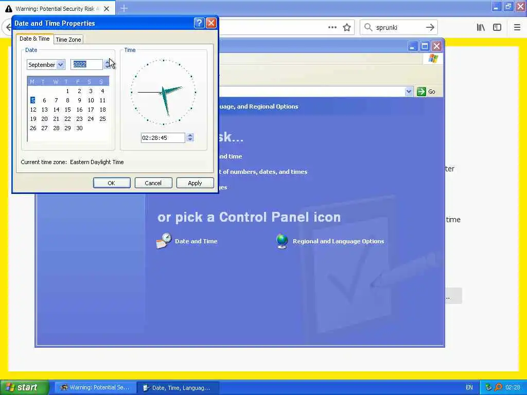This screenshot has height=395, width=527.
Task: Click the browser back arrow button
Action: [x=8, y=27]
